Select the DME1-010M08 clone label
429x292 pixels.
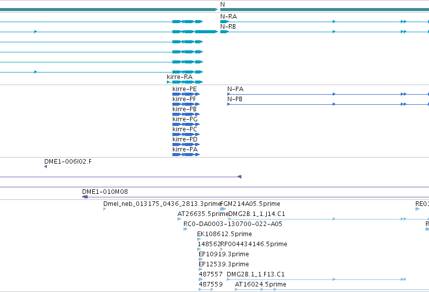pyautogui.click(x=105, y=192)
